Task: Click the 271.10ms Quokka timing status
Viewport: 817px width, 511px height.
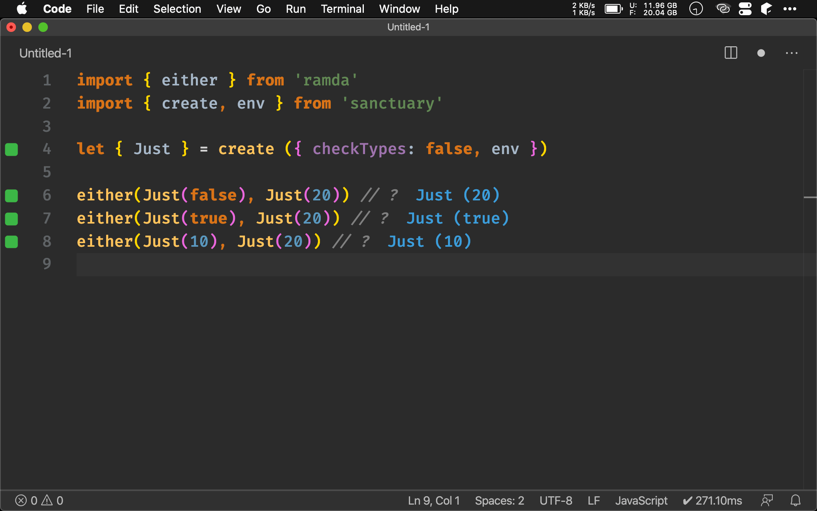Action: coord(712,501)
